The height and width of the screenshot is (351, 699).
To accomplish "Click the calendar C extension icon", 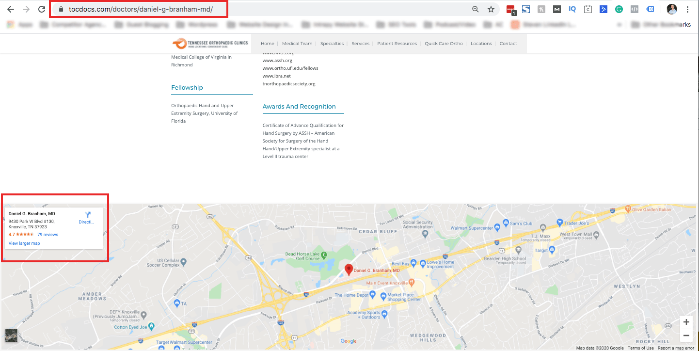I will (x=588, y=9).
